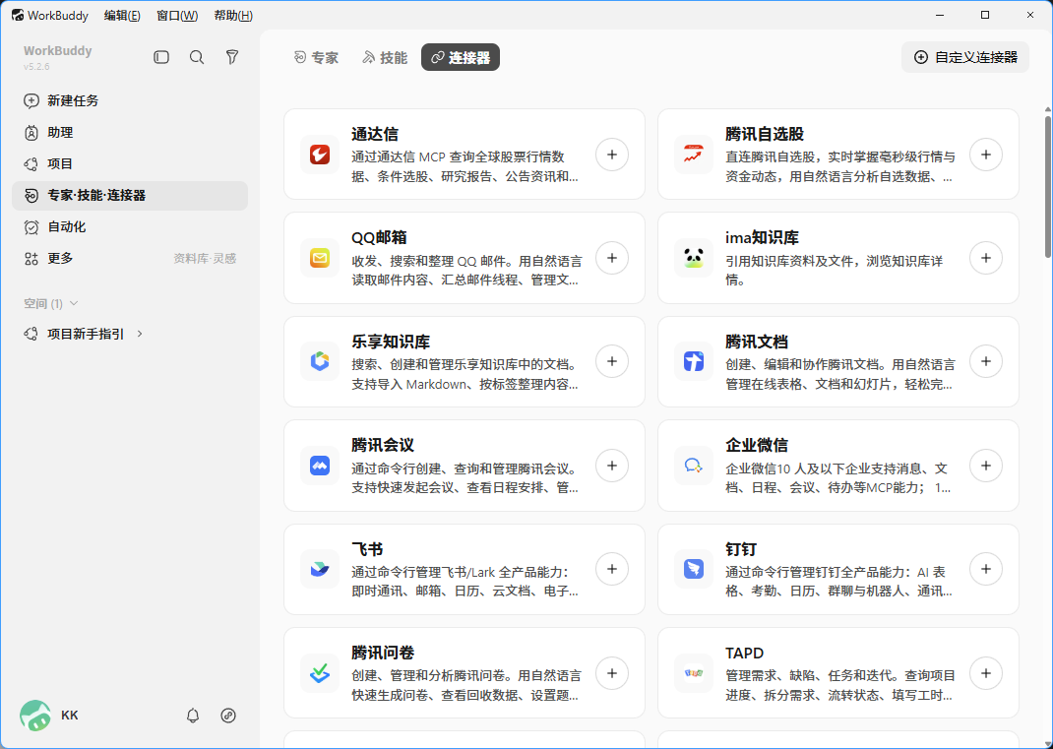The height and width of the screenshot is (749, 1053).
Task: Click the 钉钉 logo icon
Action: [x=694, y=569]
